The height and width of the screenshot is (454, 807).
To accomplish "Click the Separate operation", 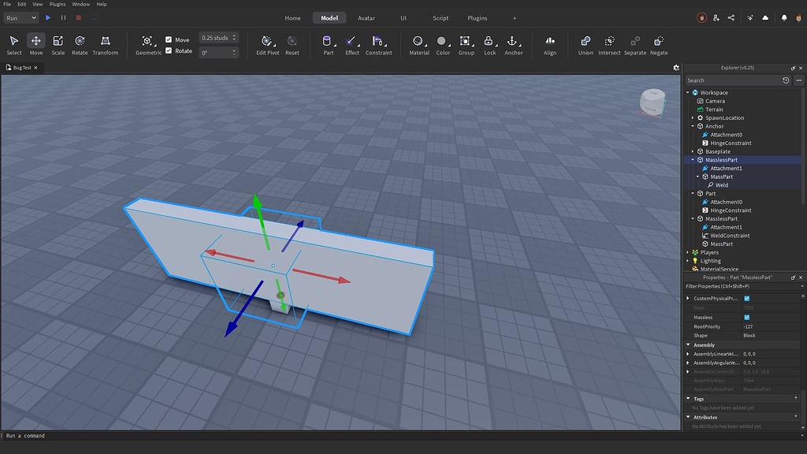I will [x=634, y=45].
